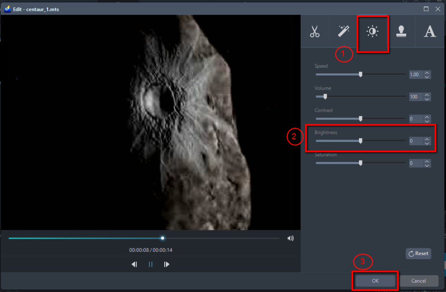Image resolution: width=446 pixels, height=292 pixels.
Task: Click the Speed value input field
Action: click(x=415, y=74)
